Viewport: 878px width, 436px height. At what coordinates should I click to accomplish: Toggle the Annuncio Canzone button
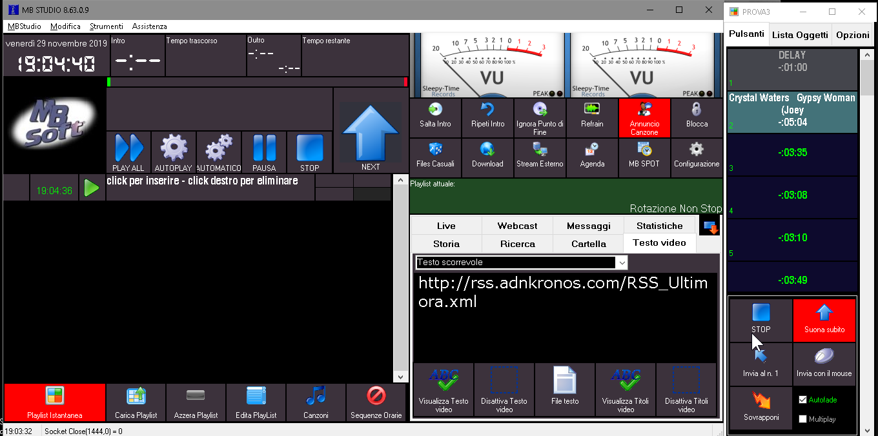[644, 118]
